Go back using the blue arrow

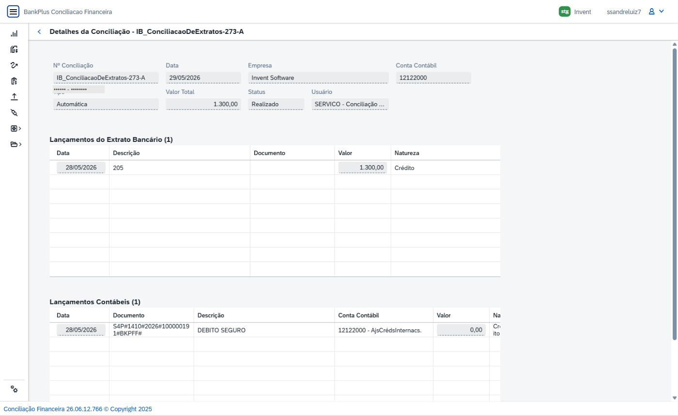pos(39,31)
